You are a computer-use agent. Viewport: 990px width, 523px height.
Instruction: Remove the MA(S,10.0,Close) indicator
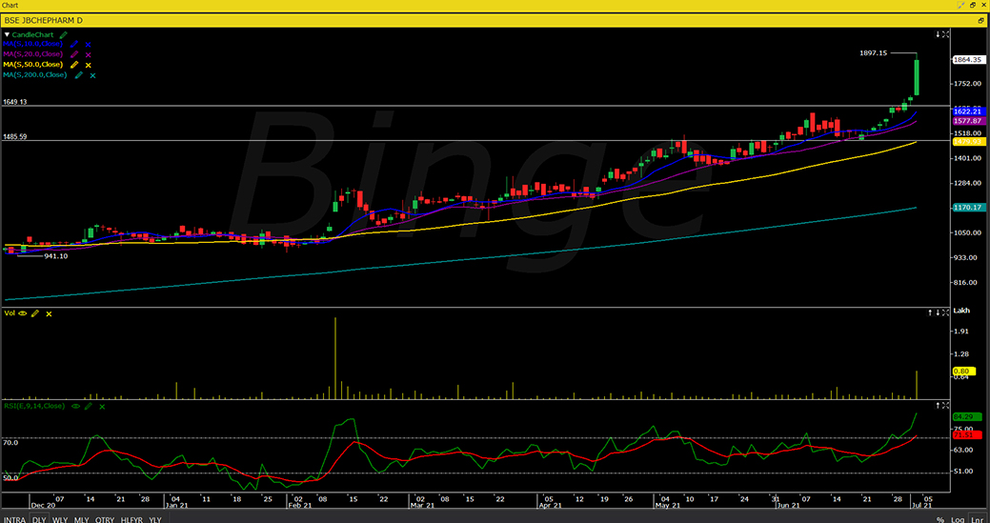pos(88,45)
